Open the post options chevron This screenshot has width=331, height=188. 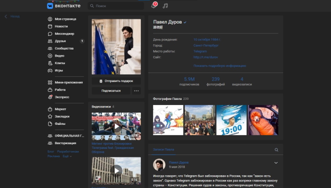276,163
